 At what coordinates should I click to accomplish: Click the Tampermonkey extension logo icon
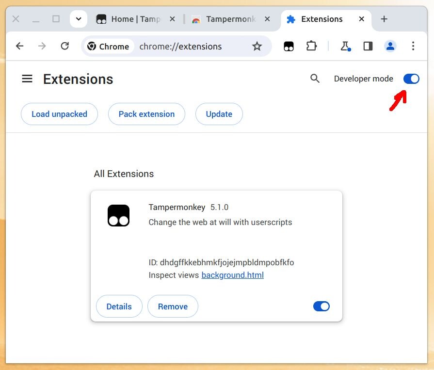[118, 216]
